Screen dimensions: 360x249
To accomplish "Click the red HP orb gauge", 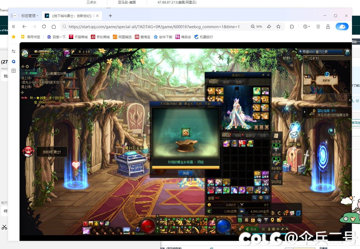I will point(148,226).
